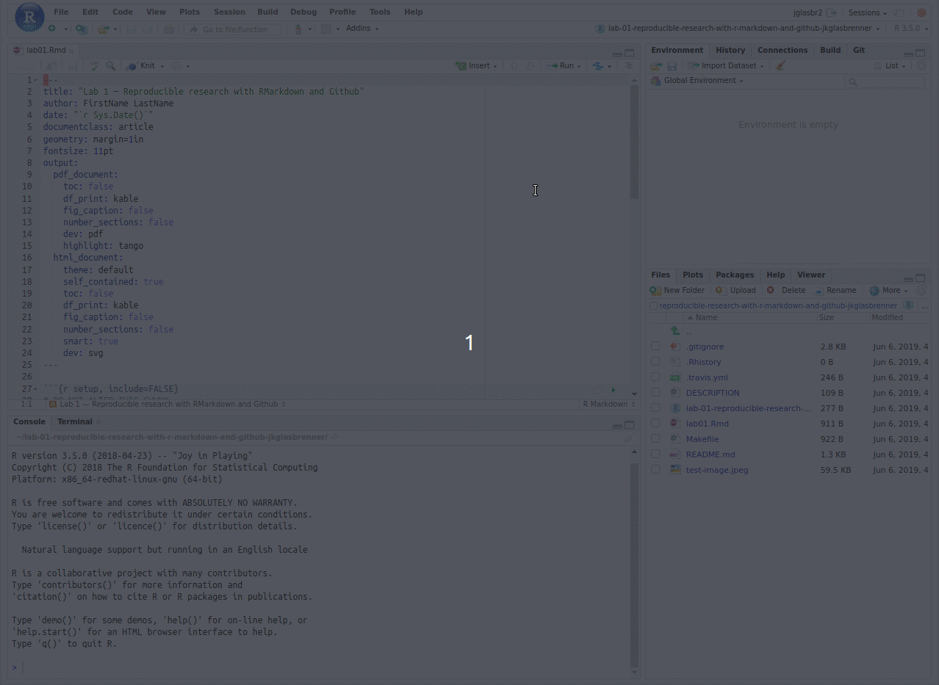Click the Go to file/function field

[x=233, y=29]
